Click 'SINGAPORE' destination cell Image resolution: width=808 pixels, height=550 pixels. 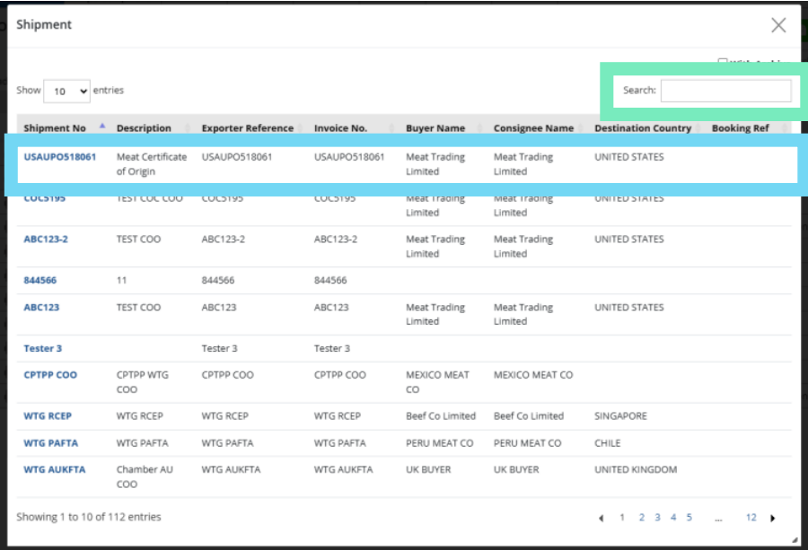(x=620, y=416)
